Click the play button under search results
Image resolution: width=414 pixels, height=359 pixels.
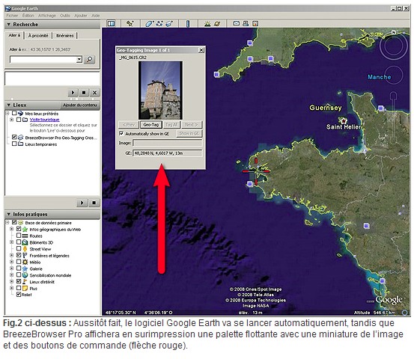[x=73, y=93]
